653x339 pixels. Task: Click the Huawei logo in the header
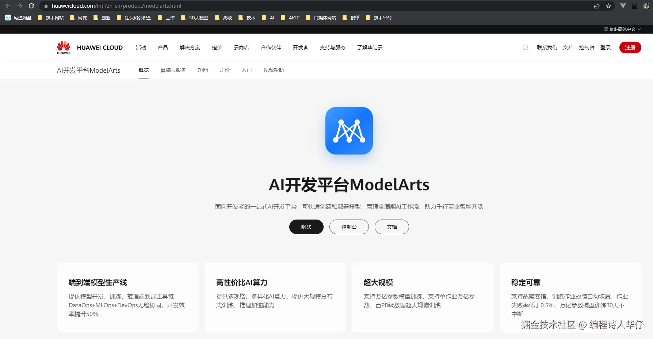[x=64, y=47]
